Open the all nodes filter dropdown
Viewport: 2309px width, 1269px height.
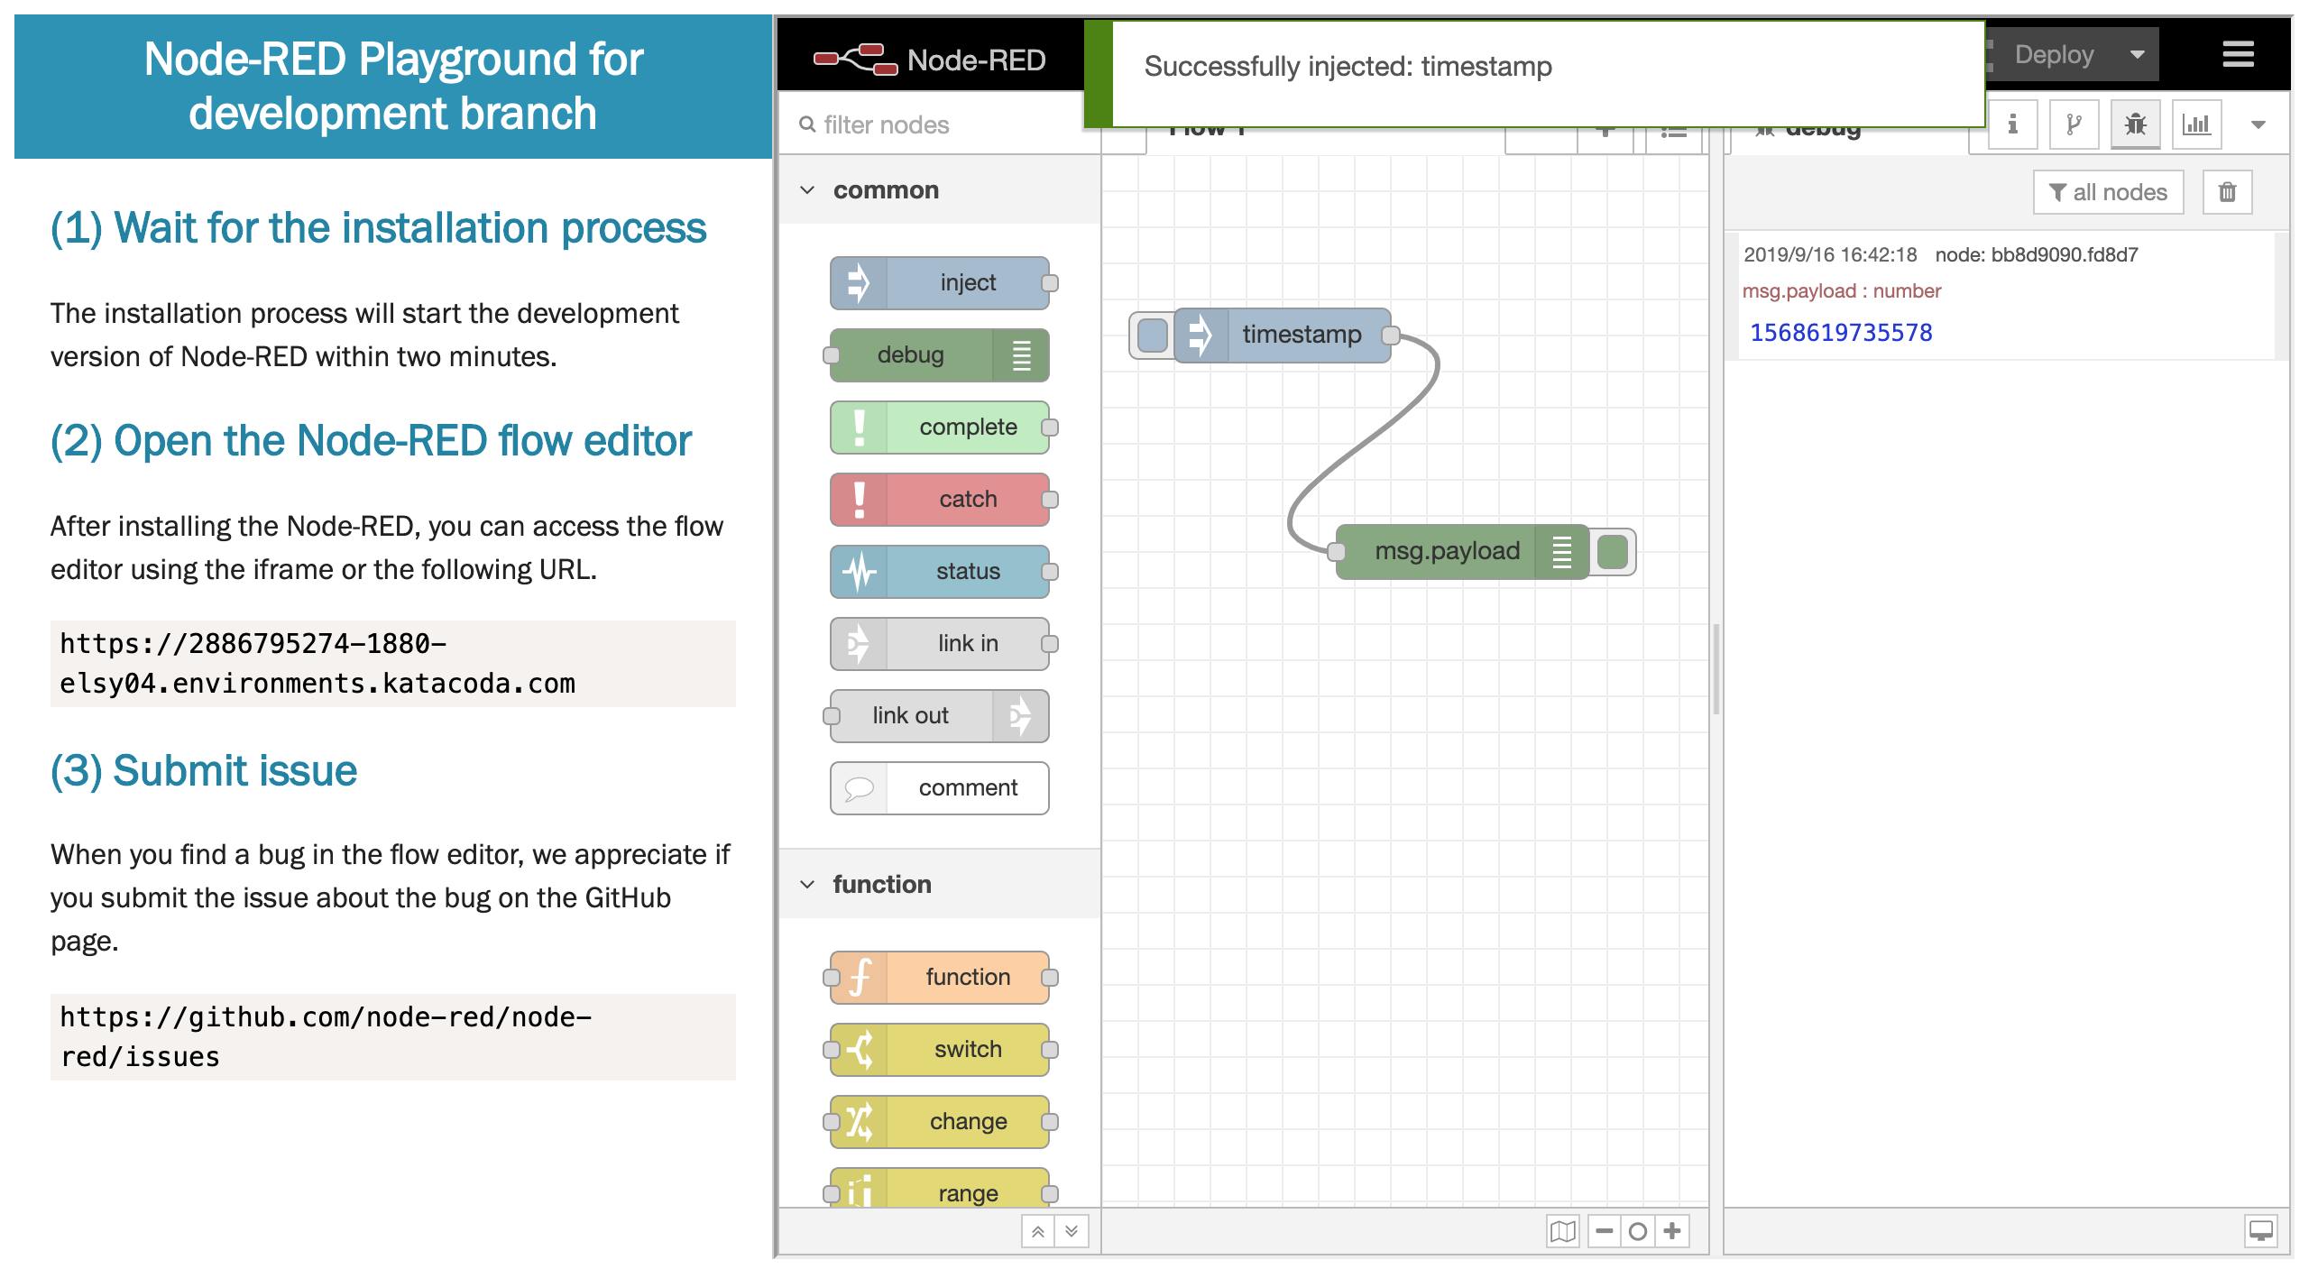[x=2107, y=191]
